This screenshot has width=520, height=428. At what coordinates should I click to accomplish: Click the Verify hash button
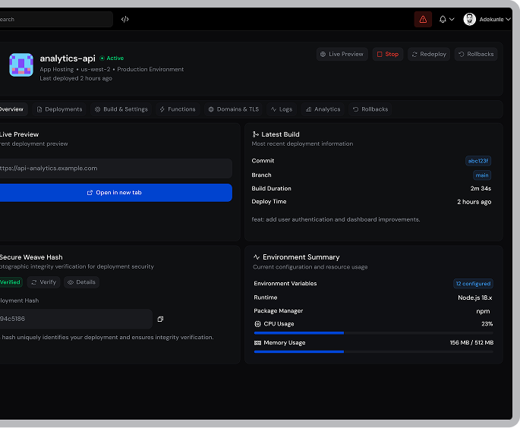pyautogui.click(x=43, y=282)
